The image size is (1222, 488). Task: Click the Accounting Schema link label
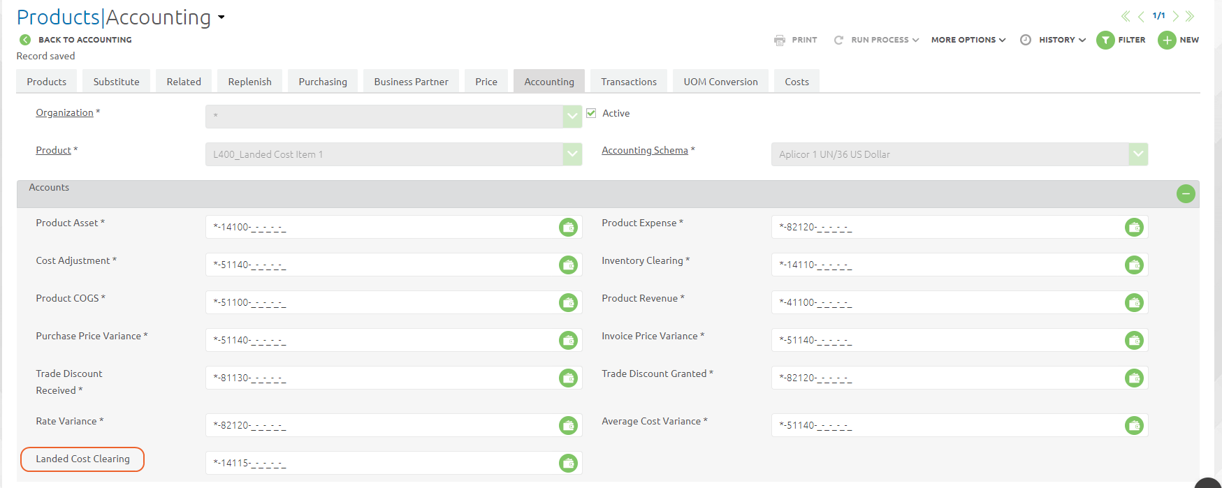coord(644,150)
